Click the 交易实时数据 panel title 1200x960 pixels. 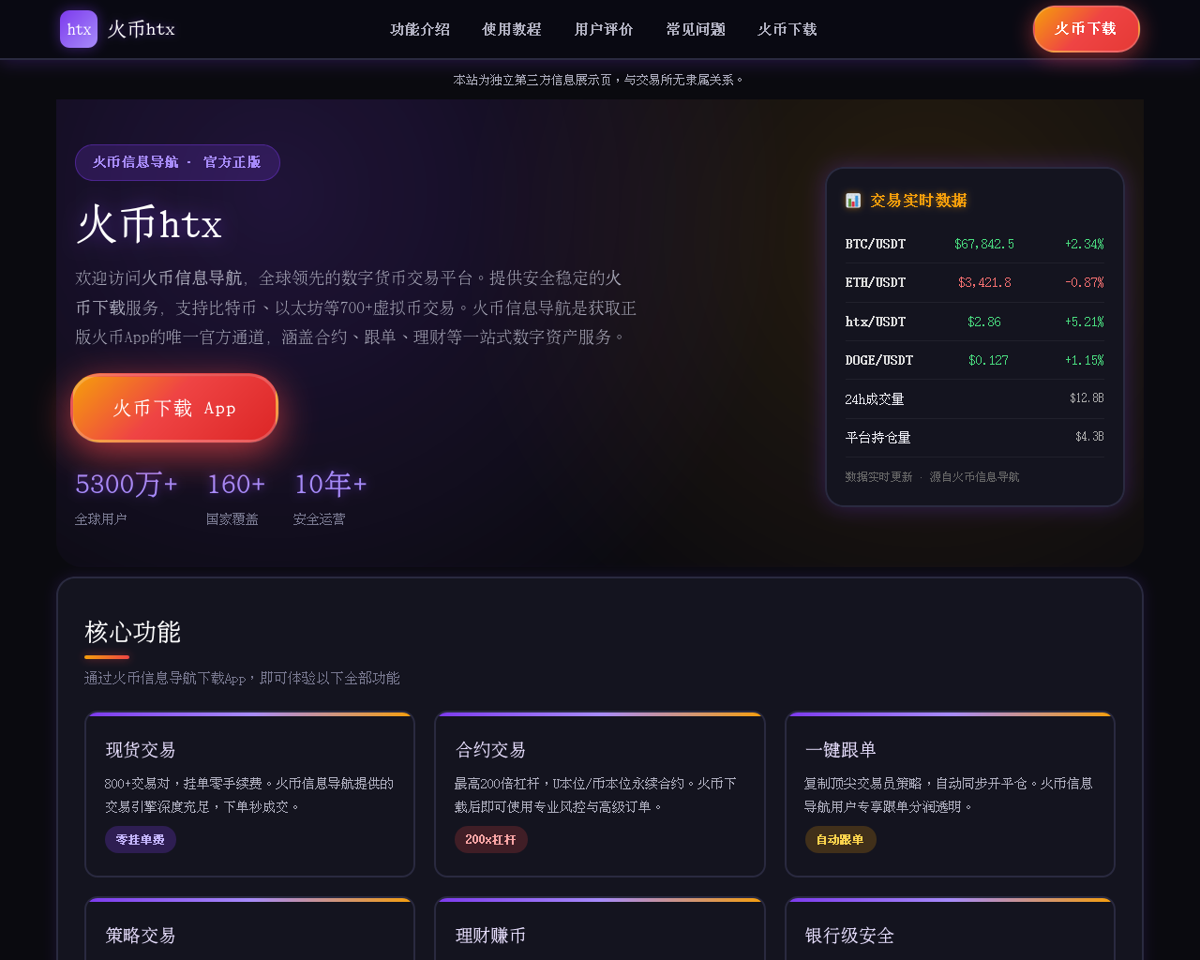click(919, 201)
